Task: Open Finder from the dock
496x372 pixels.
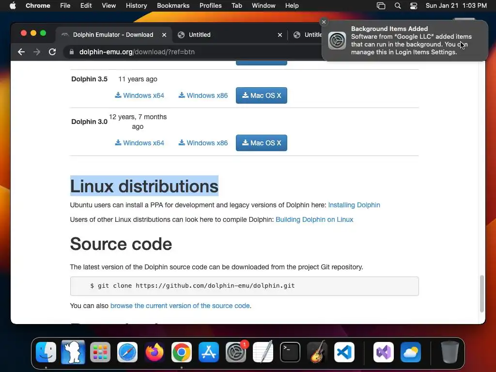Action: (46, 352)
